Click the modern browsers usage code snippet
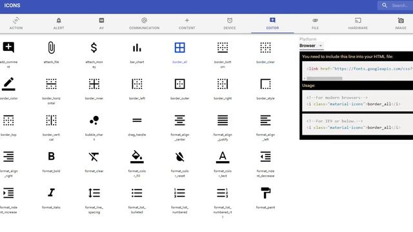This screenshot has width=413, height=232. (358, 101)
